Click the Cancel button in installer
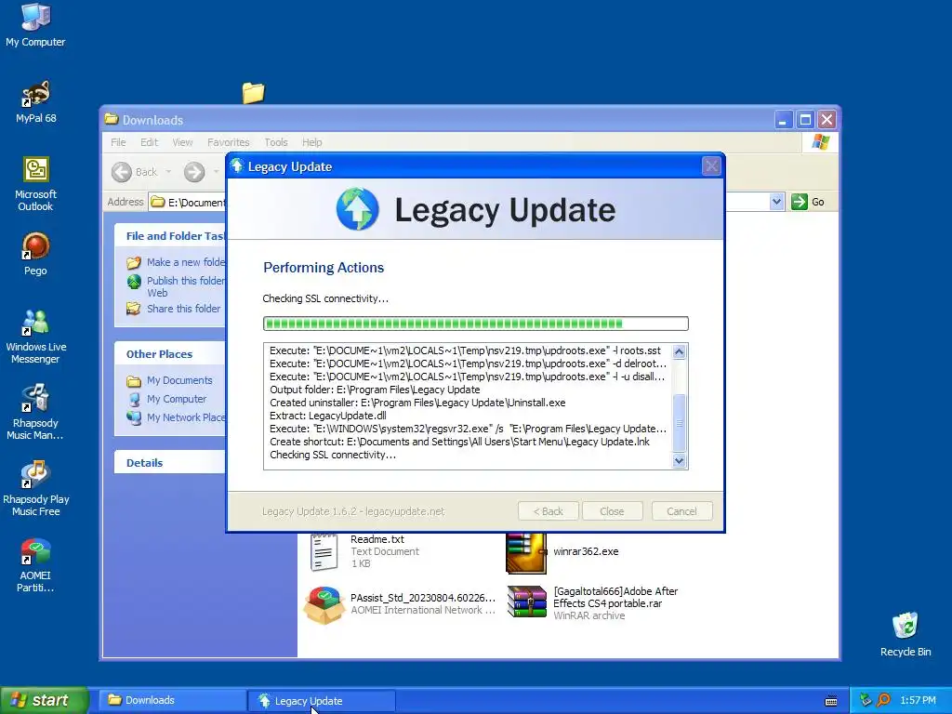 click(x=681, y=511)
